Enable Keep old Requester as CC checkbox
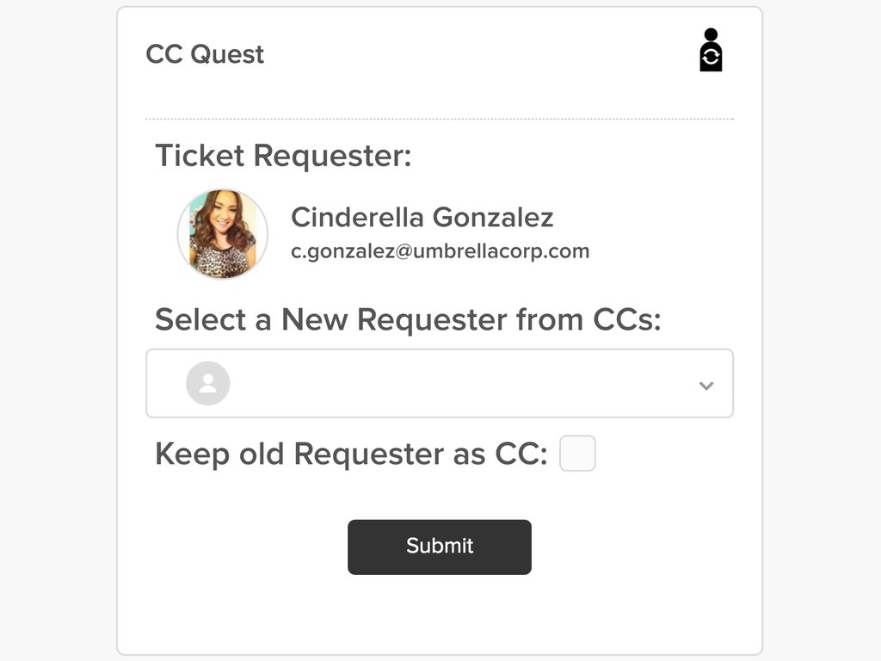Viewport: 881px width, 661px height. pyautogui.click(x=577, y=453)
